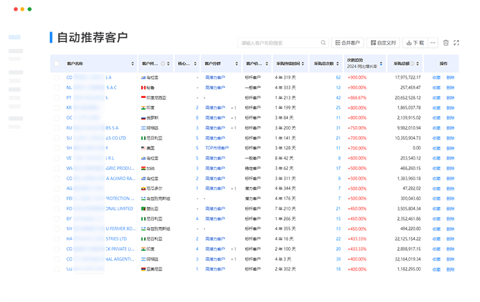The height and width of the screenshot is (302, 480).
Task: Select checkbox of the 美国 row
Action: [x=57, y=148]
